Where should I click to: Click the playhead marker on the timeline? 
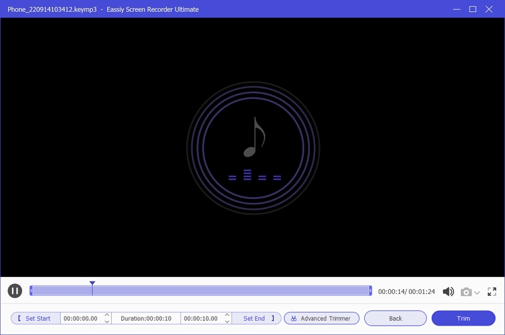[92, 283]
